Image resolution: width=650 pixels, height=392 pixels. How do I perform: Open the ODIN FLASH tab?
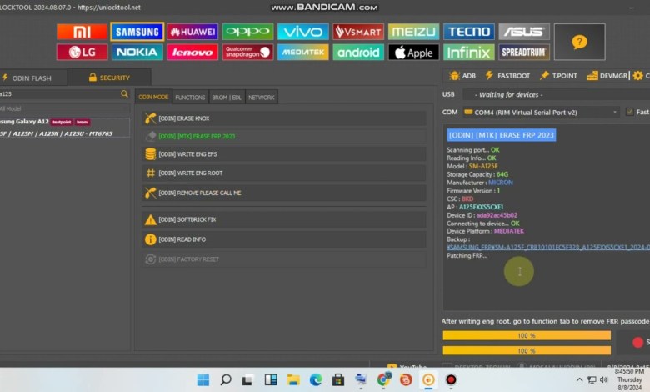(32, 78)
